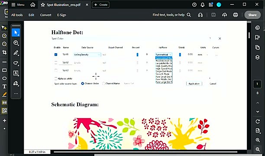
Task: Click the Spot1 Enable checkbox in the document
Action: pos(56,55)
